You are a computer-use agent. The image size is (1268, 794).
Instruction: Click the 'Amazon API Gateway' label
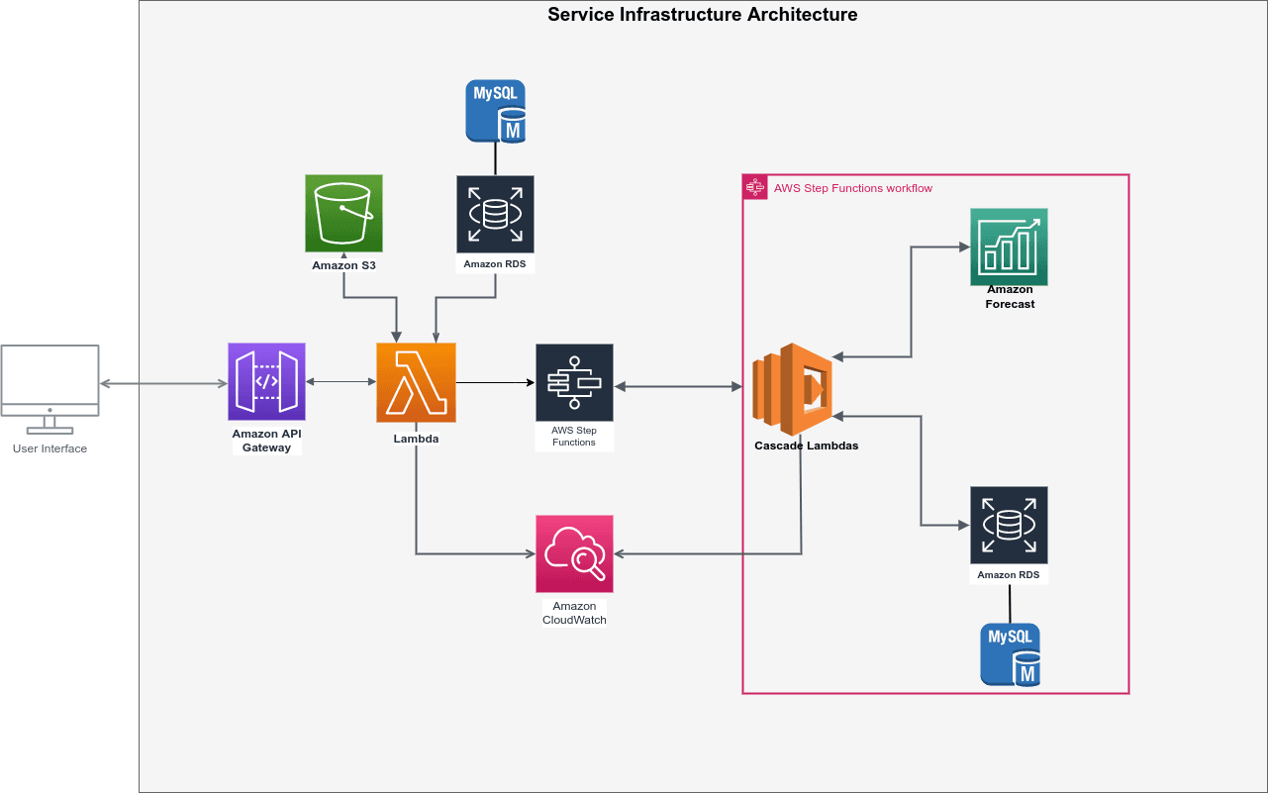(267, 441)
